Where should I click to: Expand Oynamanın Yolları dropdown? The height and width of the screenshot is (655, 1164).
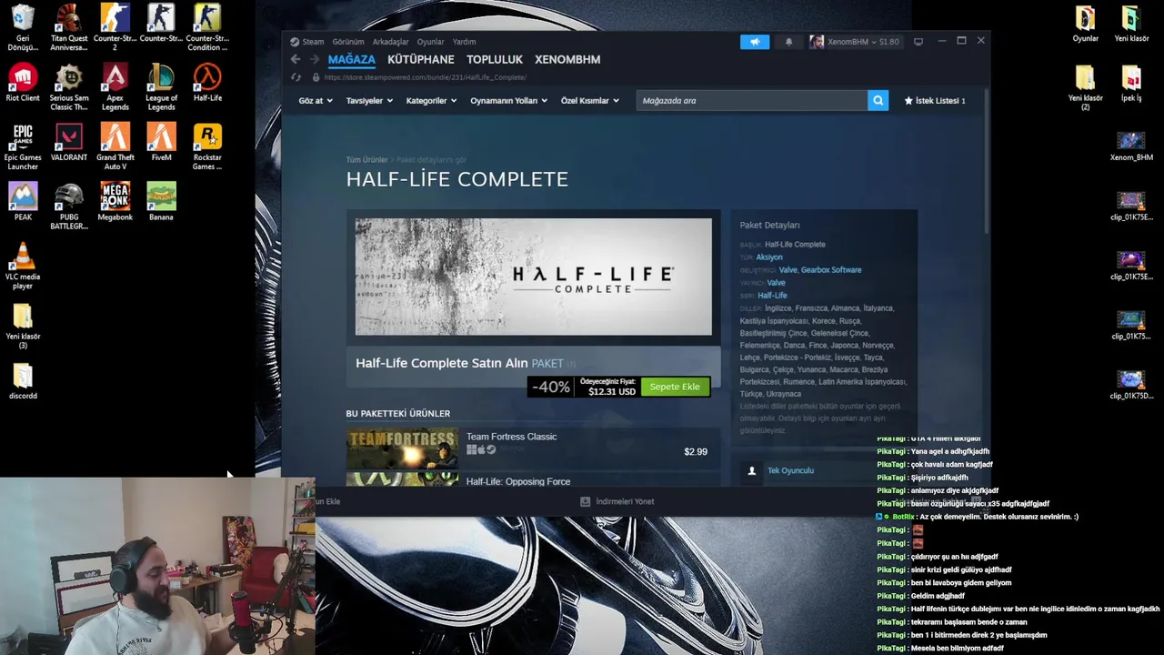tap(508, 101)
